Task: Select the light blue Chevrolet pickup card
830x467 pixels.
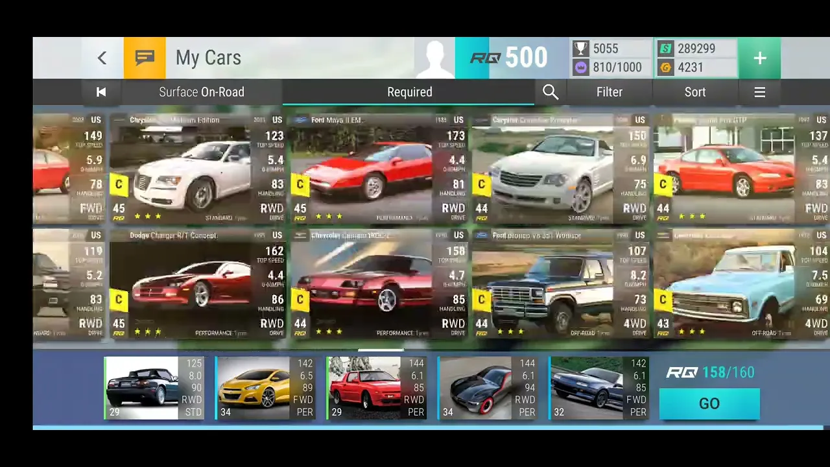Action: 742,284
